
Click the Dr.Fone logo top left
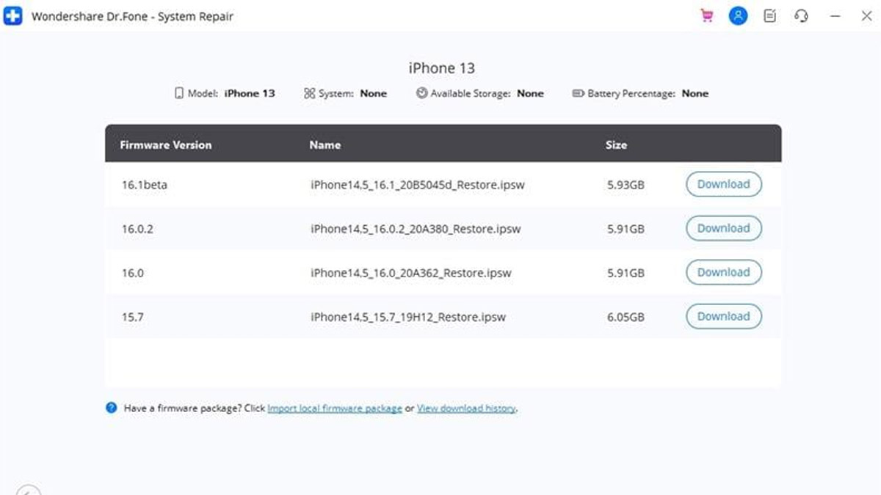point(12,15)
